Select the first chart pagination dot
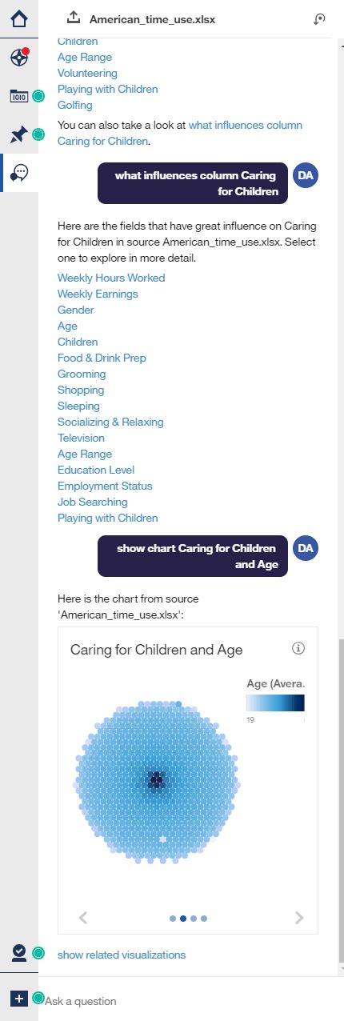 (x=173, y=919)
